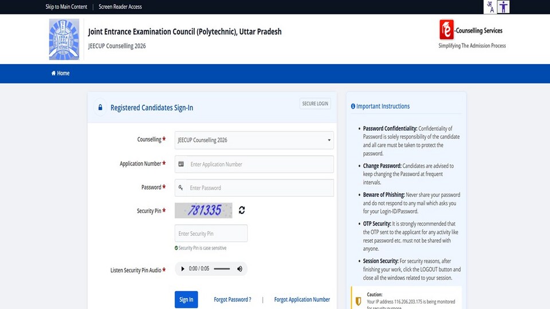Viewport: 550px width, 309px height.
Task: Click the SECURE LOGIN badge
Action: click(315, 104)
